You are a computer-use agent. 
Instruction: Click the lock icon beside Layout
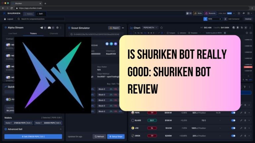point(5,19)
